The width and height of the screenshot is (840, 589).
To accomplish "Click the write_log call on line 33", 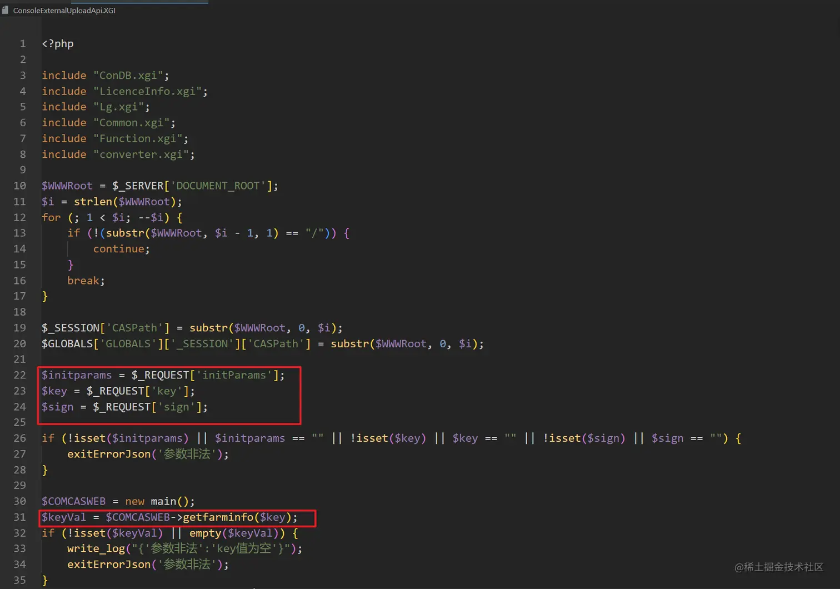I will click(96, 549).
